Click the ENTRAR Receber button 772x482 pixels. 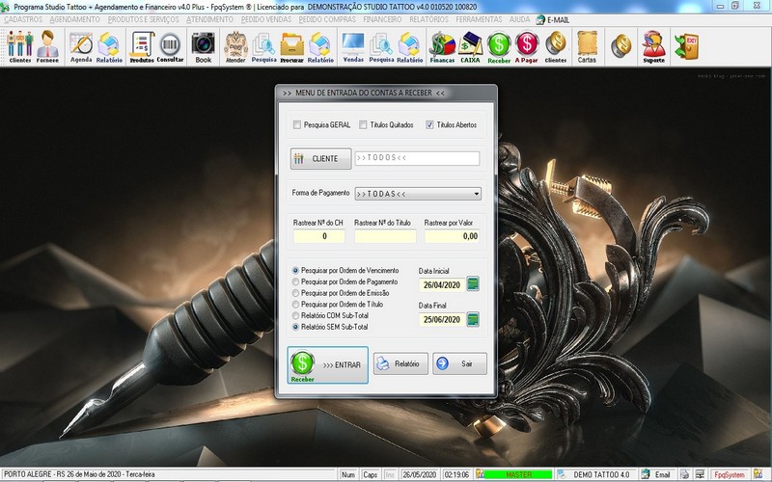[x=327, y=365]
